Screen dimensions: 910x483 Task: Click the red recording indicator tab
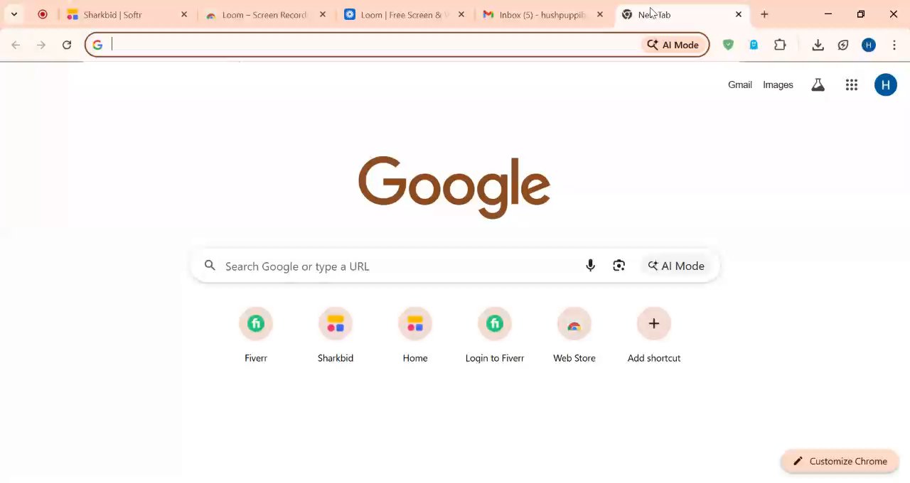43,14
